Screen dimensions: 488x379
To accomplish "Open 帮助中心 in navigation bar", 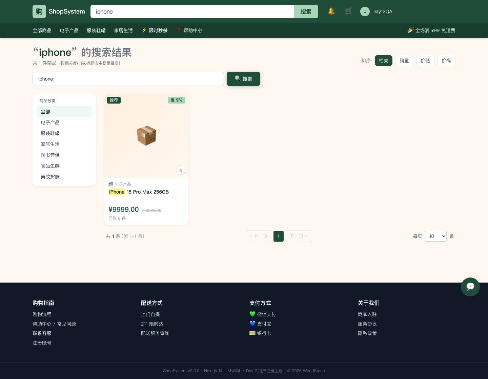I will (189, 30).
